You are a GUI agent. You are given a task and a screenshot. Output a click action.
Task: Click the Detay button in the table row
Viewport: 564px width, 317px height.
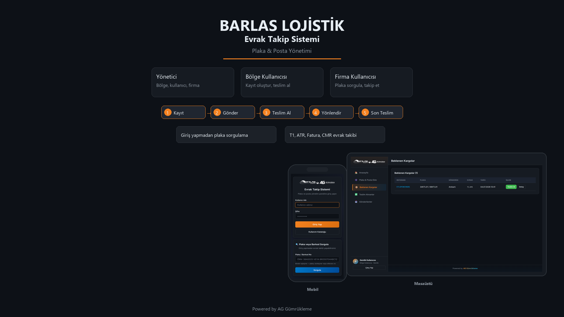coord(521,187)
